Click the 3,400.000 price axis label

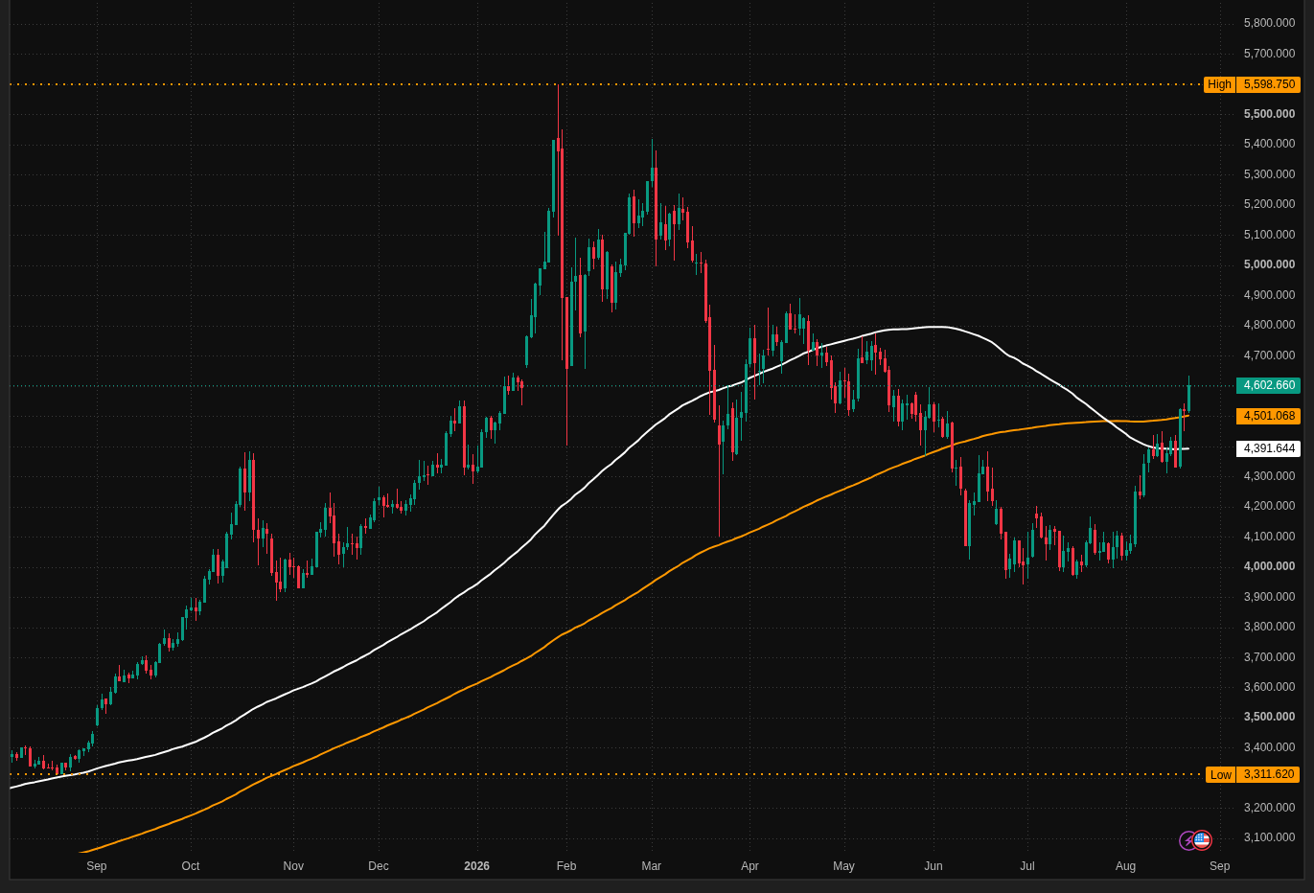pyautogui.click(x=1269, y=747)
